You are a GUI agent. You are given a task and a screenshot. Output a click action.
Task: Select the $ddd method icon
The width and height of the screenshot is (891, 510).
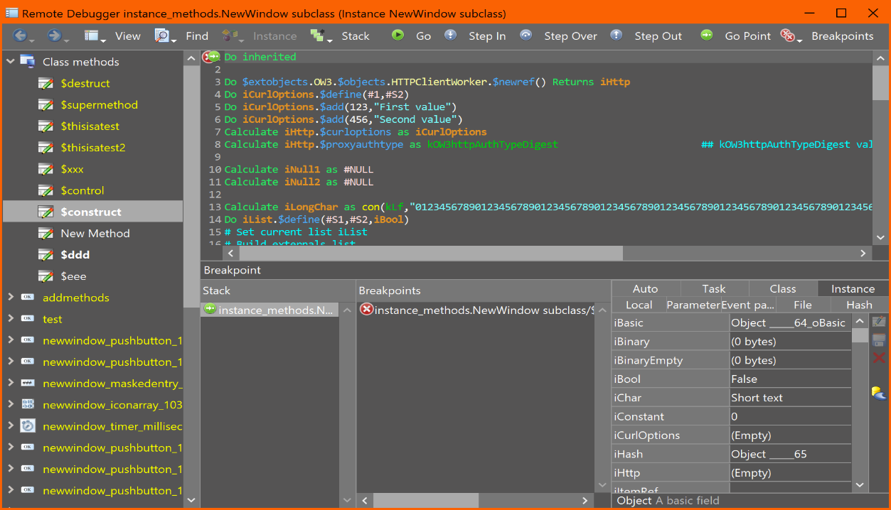tap(46, 254)
